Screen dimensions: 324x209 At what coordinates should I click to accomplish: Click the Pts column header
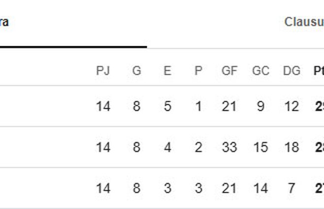[x=318, y=71]
